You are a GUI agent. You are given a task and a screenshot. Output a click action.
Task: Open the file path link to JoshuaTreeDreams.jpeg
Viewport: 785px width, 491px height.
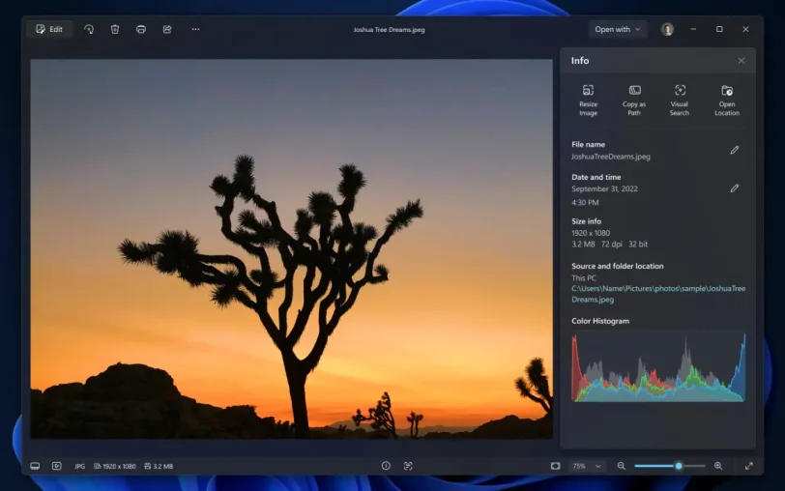click(658, 294)
